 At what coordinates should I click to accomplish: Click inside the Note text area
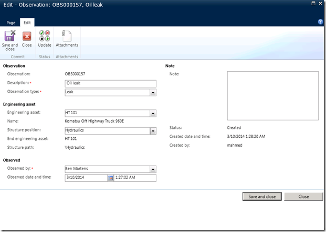273,96
